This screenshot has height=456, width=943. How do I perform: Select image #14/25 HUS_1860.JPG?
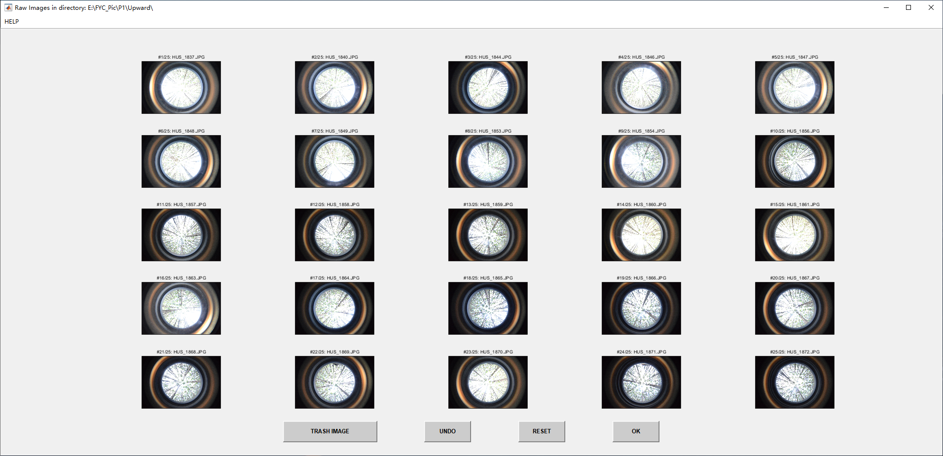[641, 235]
